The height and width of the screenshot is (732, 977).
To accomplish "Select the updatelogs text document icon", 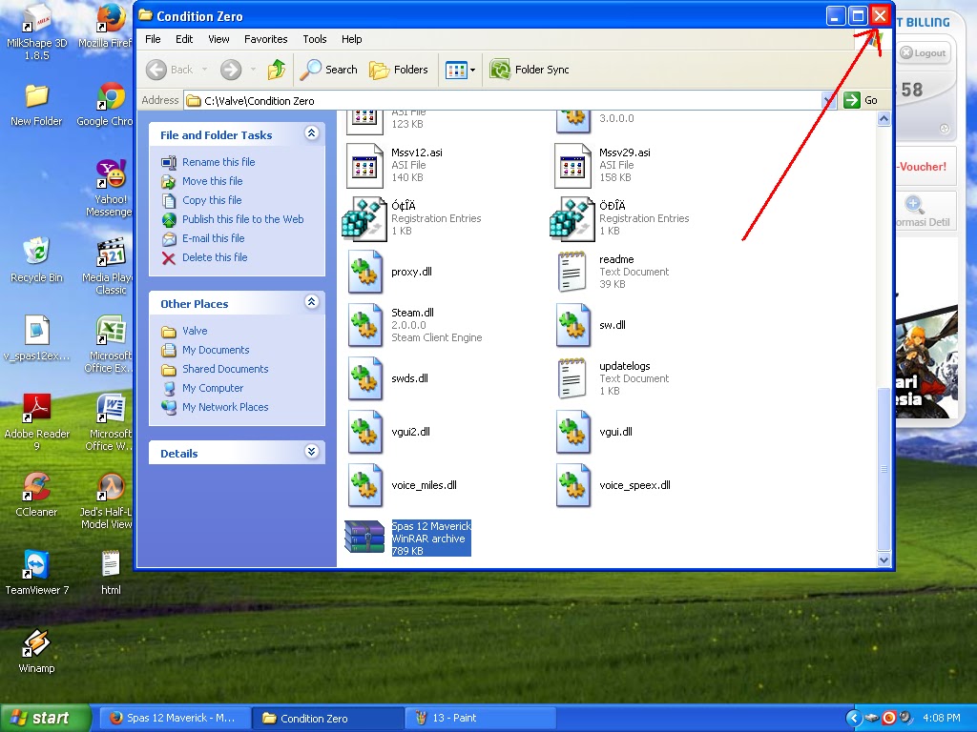I will [x=572, y=378].
